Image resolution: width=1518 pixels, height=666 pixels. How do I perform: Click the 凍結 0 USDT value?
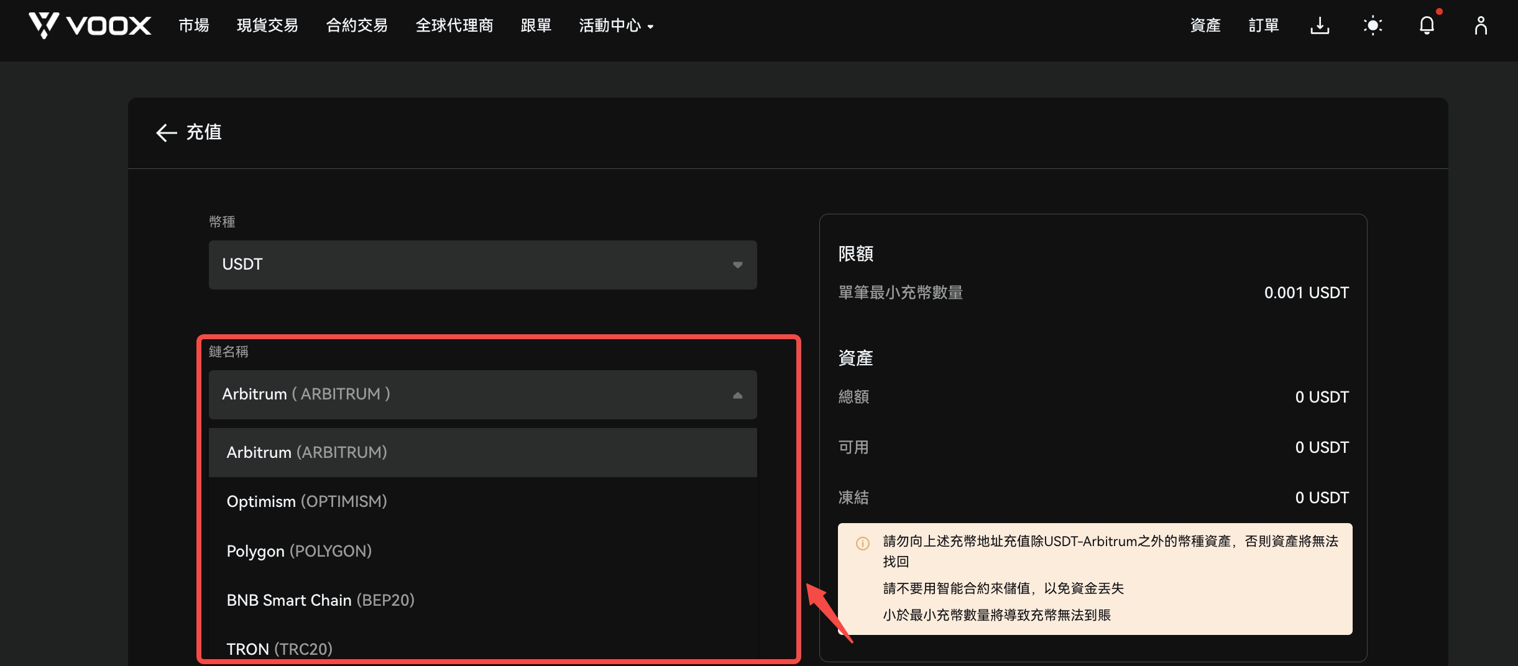click(1322, 498)
